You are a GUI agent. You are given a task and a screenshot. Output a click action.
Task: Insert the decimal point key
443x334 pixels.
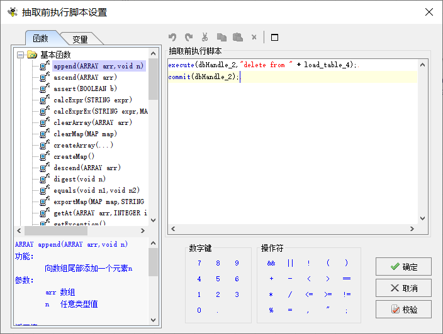[x=218, y=311]
